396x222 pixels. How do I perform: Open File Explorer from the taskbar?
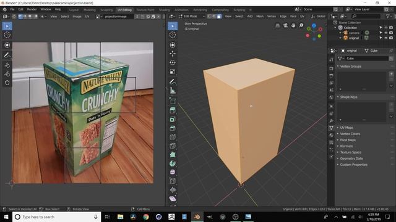coord(120,216)
